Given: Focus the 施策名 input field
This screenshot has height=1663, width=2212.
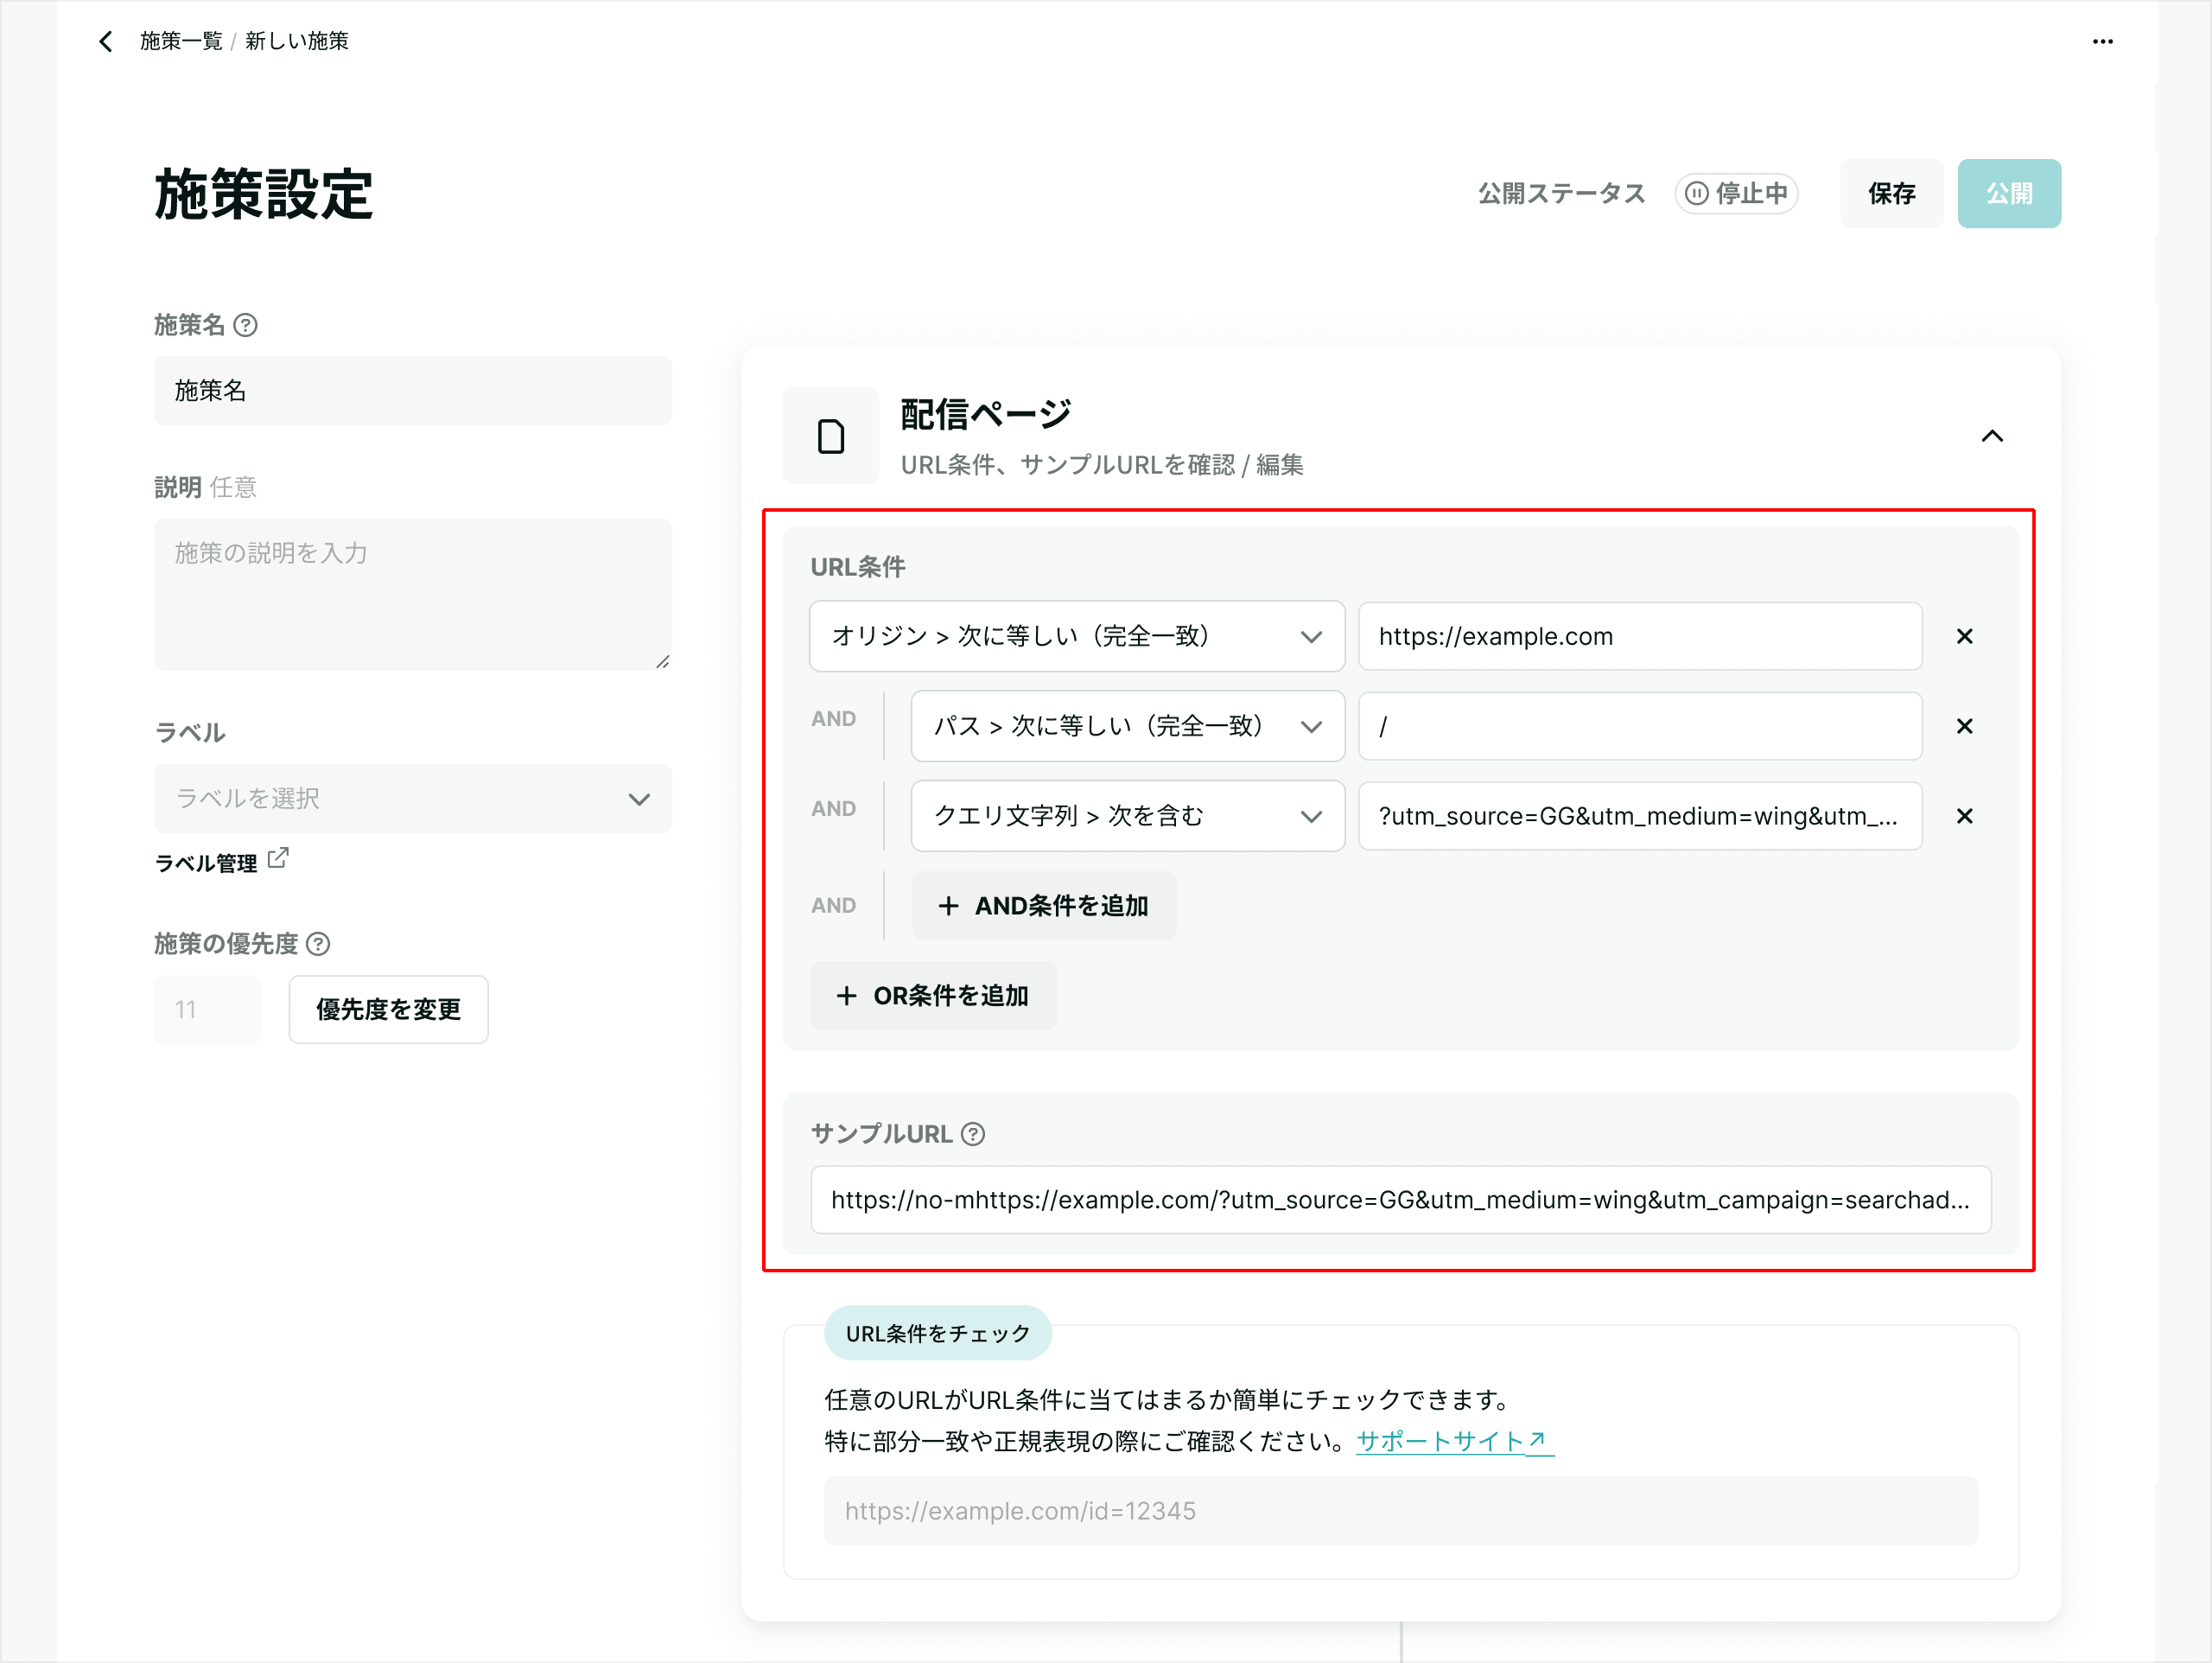Looking at the screenshot, I should pyautogui.click(x=413, y=390).
